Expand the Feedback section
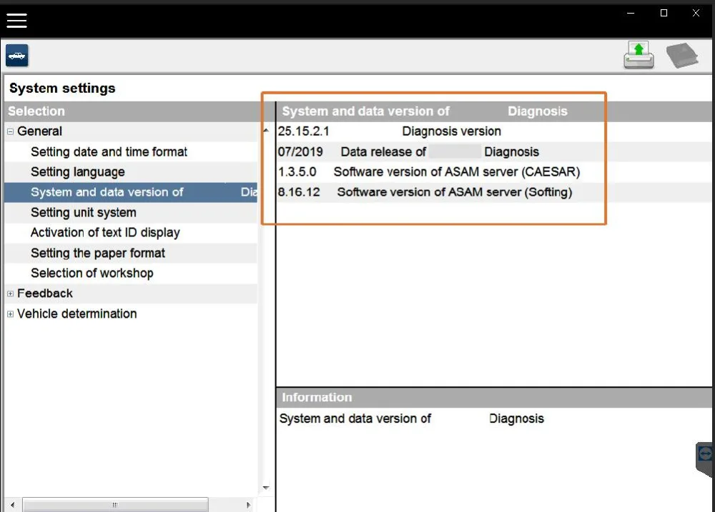The image size is (715, 512). click(x=9, y=293)
